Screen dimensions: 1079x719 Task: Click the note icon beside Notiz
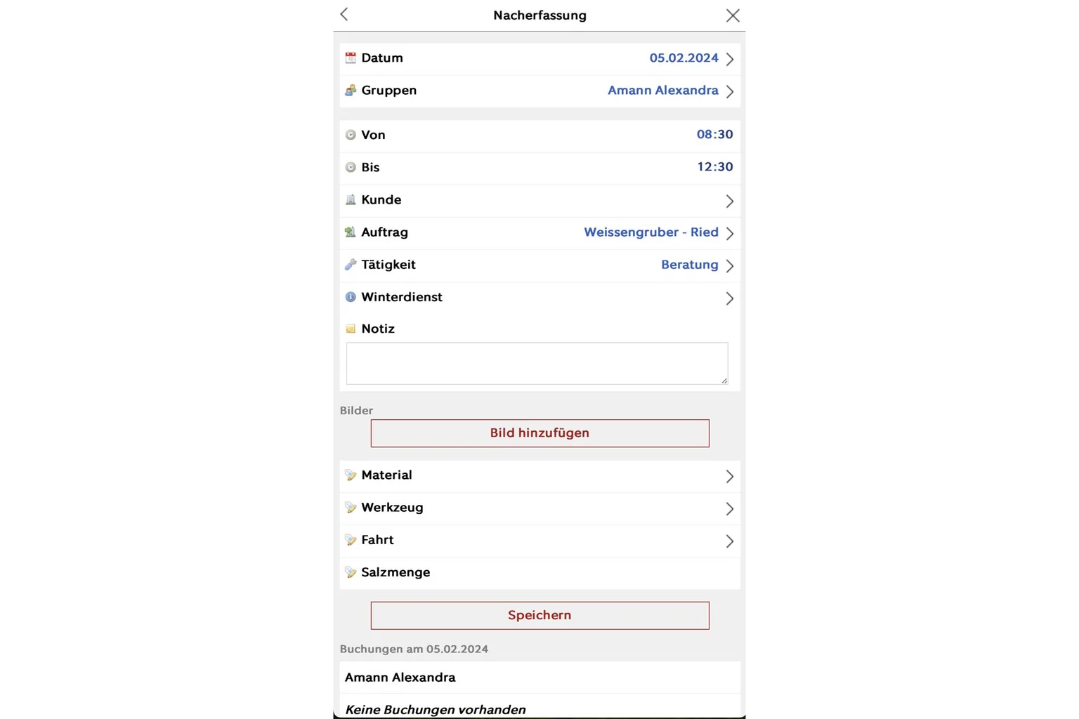click(351, 329)
